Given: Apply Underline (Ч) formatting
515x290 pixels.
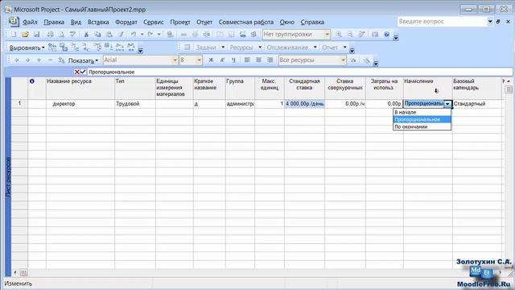Looking at the screenshot, I should coord(233,60).
